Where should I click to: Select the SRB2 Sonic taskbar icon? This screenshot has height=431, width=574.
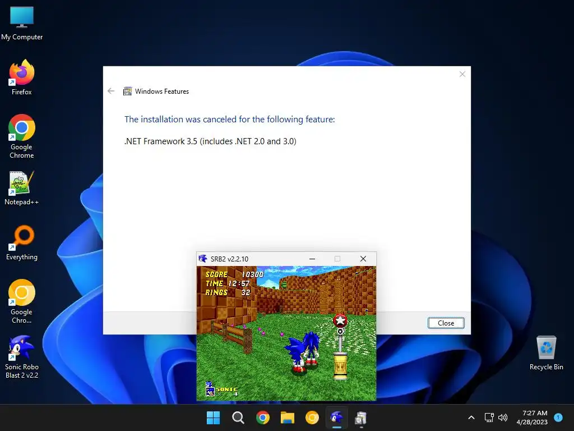(x=337, y=418)
